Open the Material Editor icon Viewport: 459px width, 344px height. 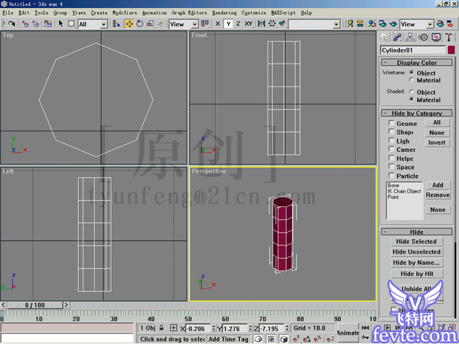[x=372, y=24]
